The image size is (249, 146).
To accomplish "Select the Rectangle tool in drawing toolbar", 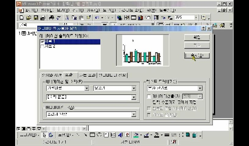I will pos(92,135).
